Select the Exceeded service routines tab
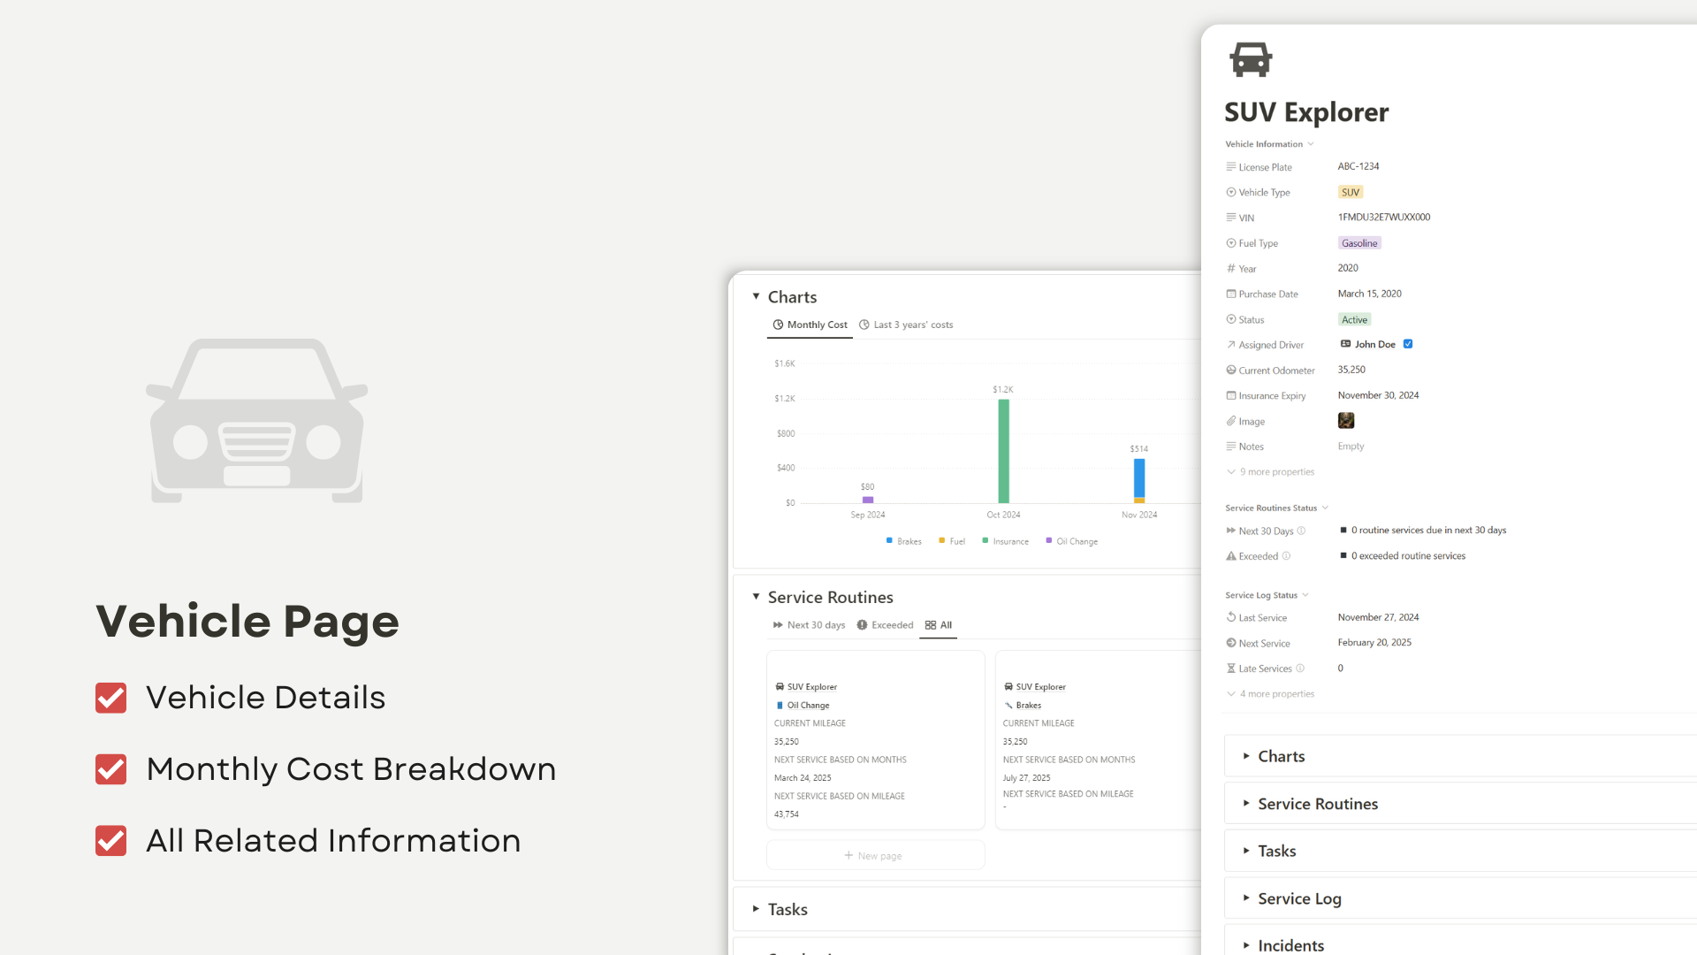The image size is (1697, 955). pos(885,625)
